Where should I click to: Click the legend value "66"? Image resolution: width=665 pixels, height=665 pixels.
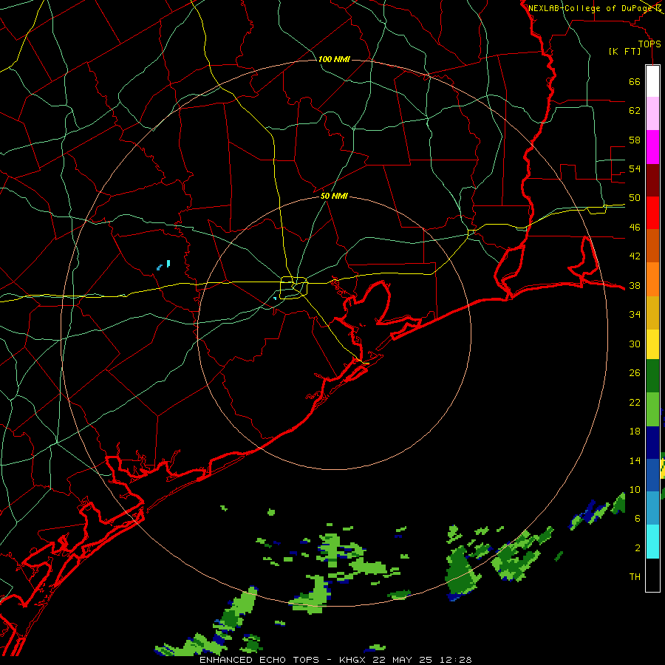[x=635, y=81]
